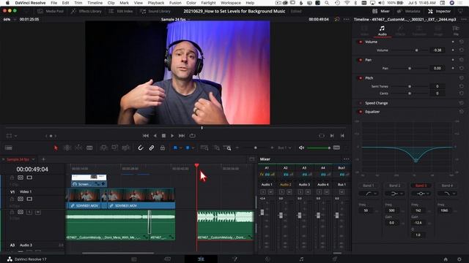Open the Bus 1 monitoring dropdown
469x263 pixels.
coord(284,148)
